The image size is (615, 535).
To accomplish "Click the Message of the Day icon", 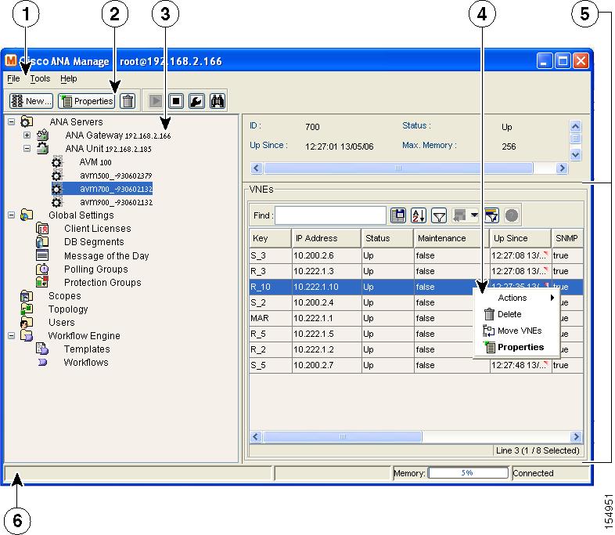I will coord(42,255).
